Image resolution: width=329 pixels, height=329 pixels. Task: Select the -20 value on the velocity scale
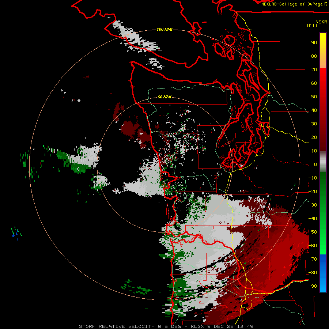point(313,192)
